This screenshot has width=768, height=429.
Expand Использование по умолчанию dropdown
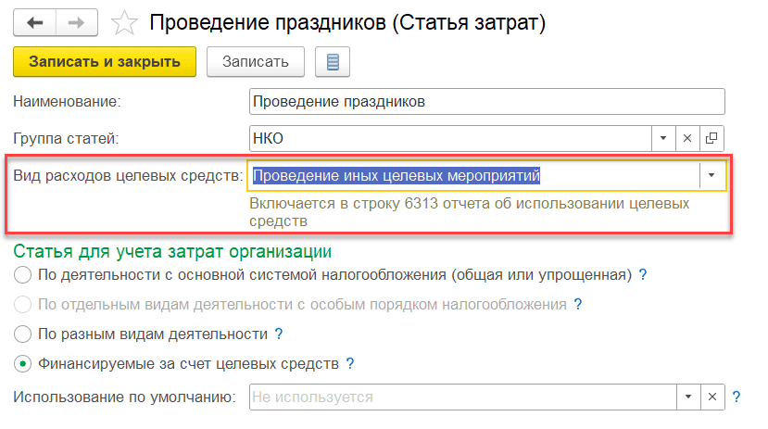pos(687,397)
